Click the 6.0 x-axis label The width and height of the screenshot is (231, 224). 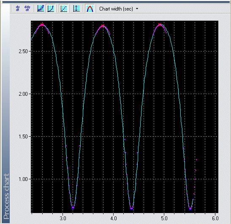click(x=215, y=219)
